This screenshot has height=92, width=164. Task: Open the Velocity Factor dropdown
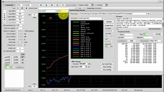[x=57, y=8]
